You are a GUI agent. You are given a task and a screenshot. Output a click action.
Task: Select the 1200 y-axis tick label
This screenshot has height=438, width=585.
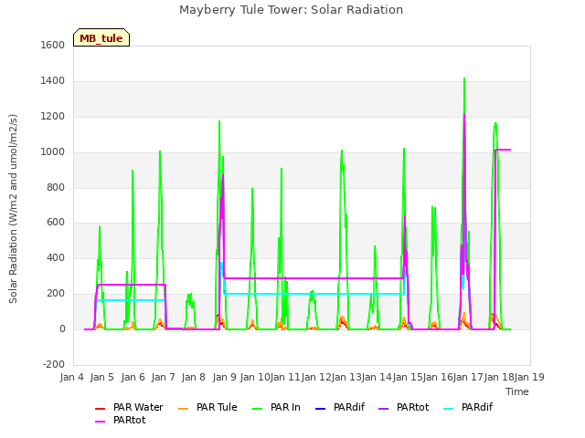coord(53,117)
